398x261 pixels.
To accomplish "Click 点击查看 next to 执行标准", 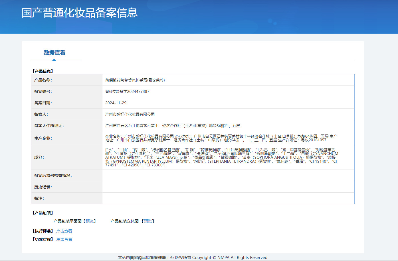I will pyautogui.click(x=64, y=231).
